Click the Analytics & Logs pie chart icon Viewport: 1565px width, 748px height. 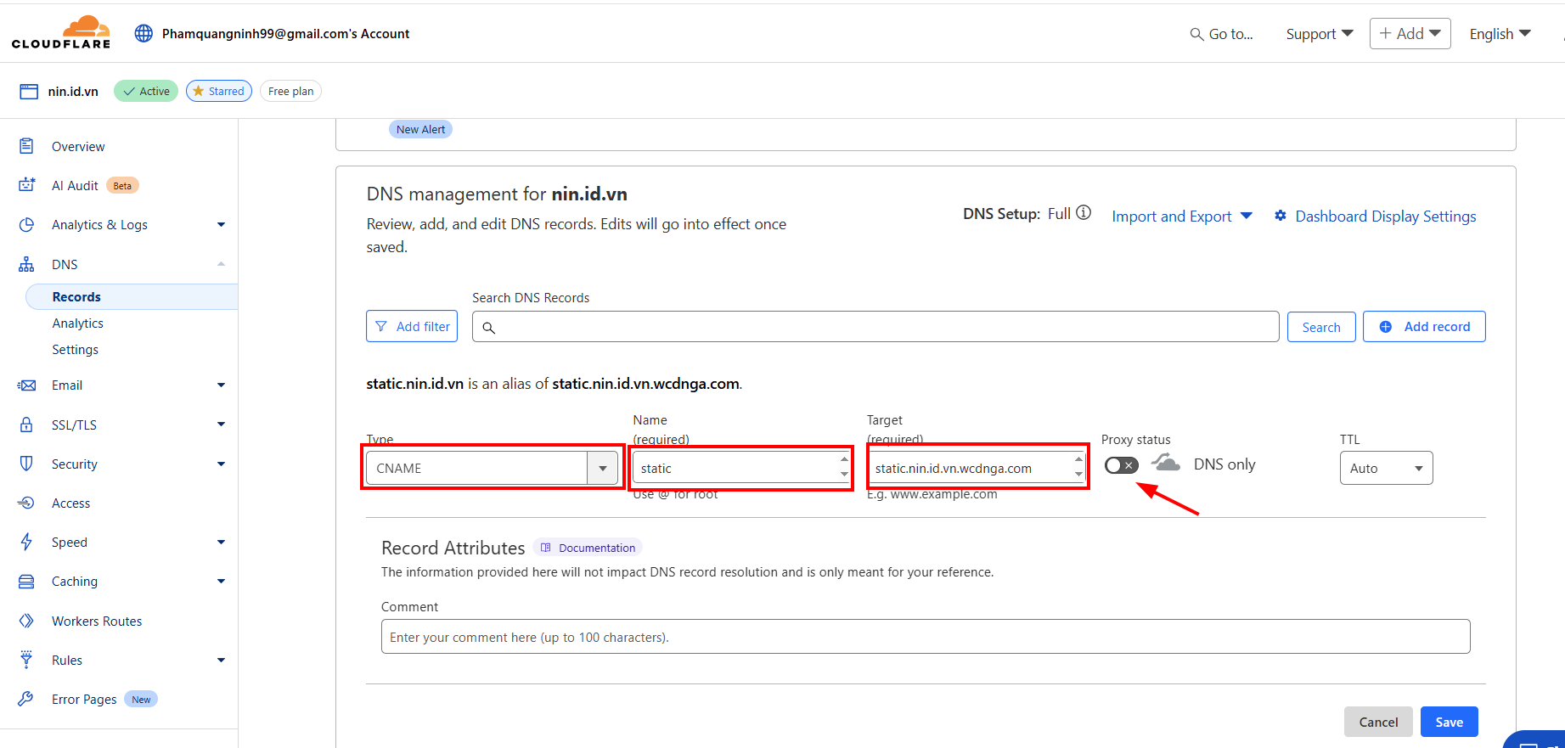coord(26,225)
